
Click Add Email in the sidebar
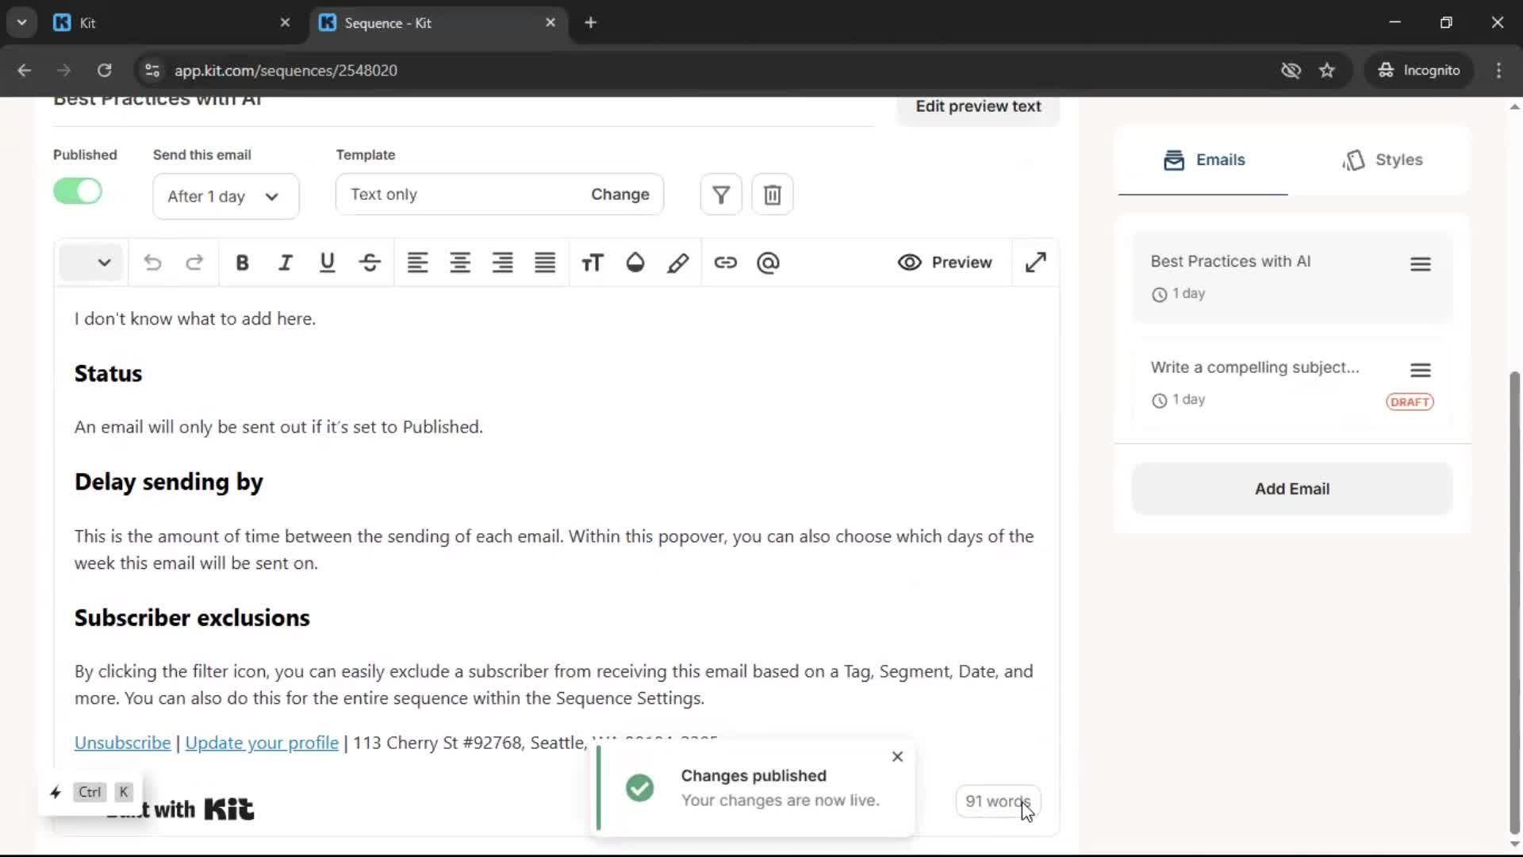(1291, 489)
